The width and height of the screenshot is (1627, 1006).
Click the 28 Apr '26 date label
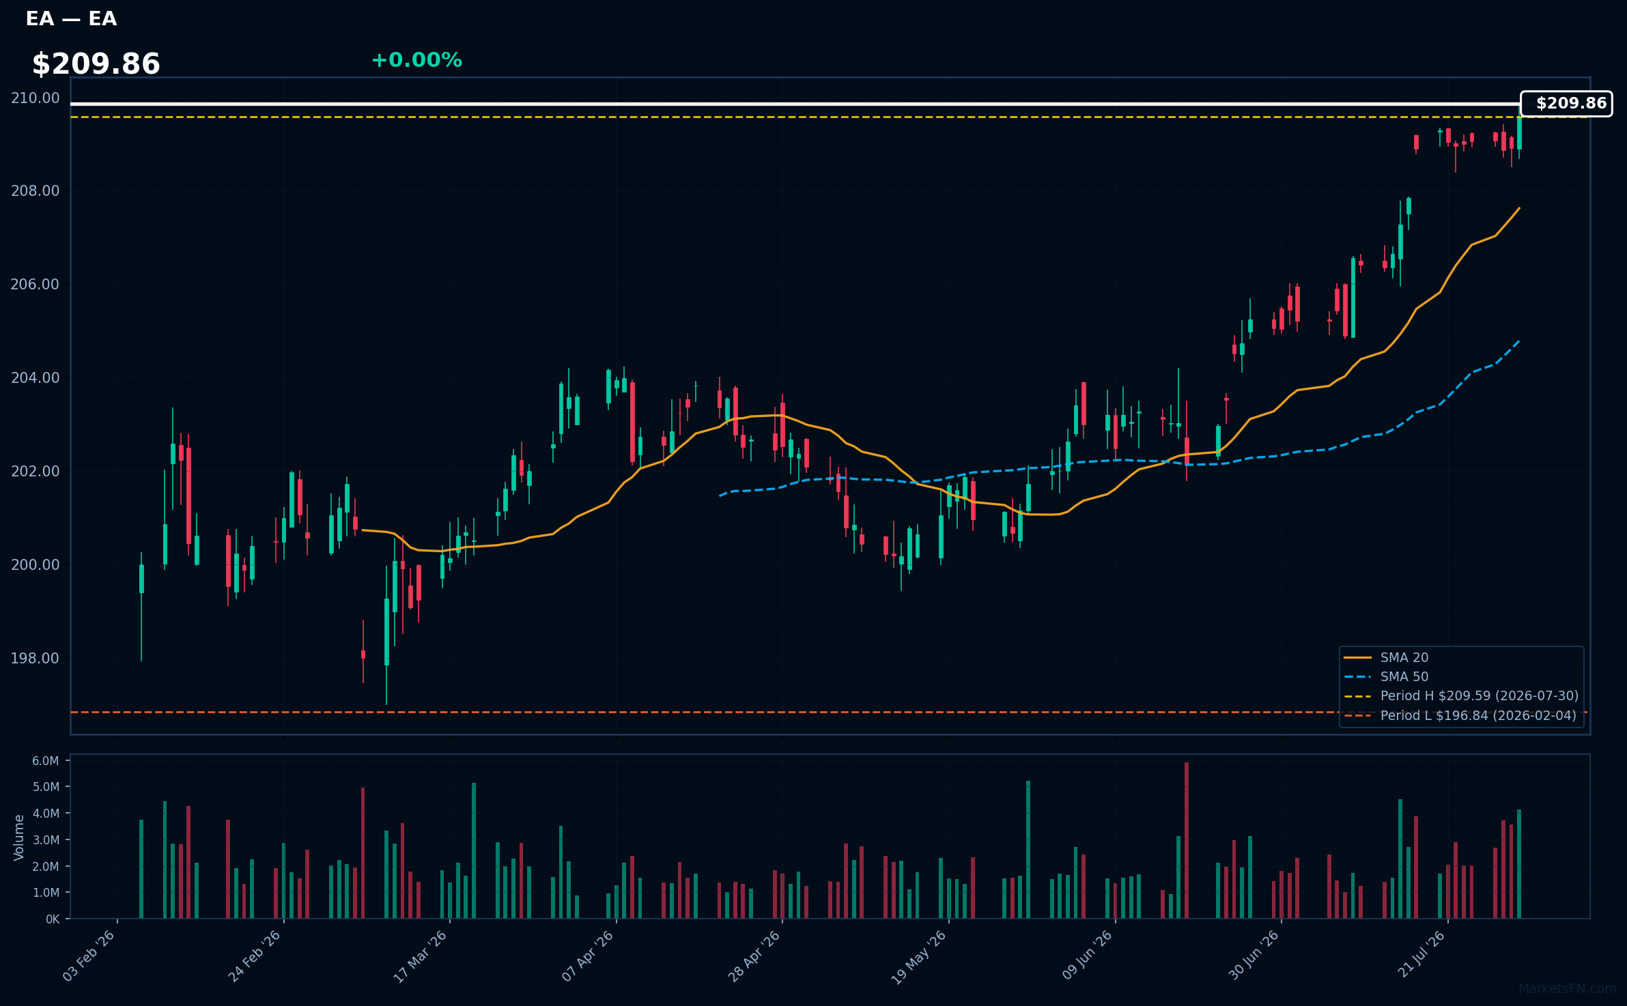pyautogui.click(x=754, y=955)
